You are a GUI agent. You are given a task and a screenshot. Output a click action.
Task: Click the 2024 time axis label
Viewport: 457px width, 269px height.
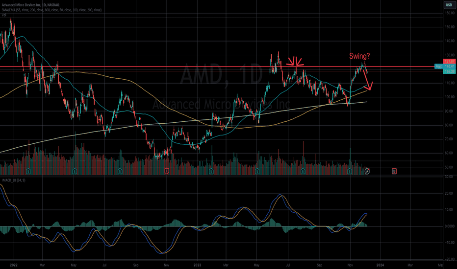(x=380, y=265)
